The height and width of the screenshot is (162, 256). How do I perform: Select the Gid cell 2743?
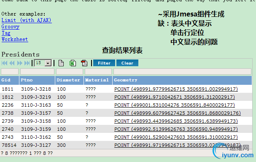pos(8,137)
